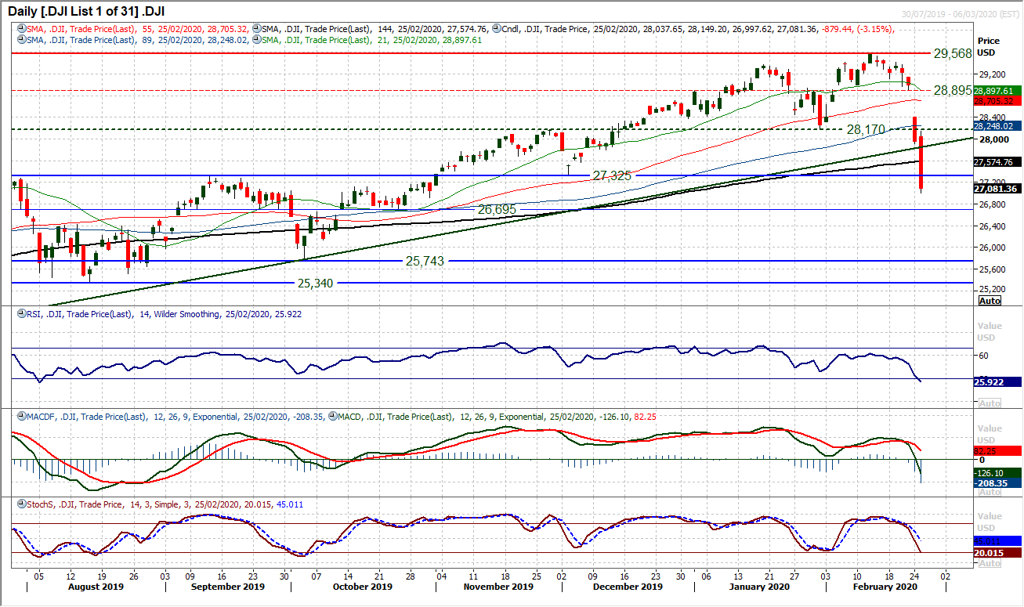This screenshot has width=1024, height=607.
Task: Click the 0 label on MACD axis
Action: click(980, 461)
